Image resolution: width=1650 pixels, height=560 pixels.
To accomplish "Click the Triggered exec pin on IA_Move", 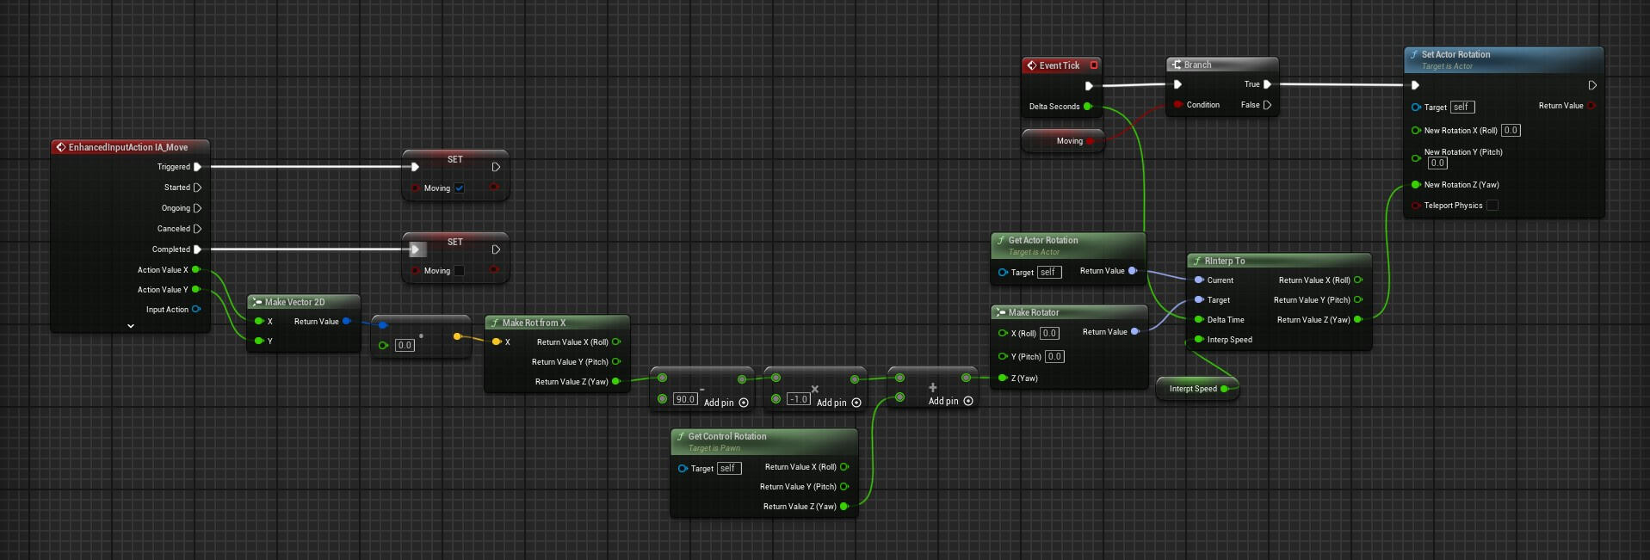I will pos(197,167).
